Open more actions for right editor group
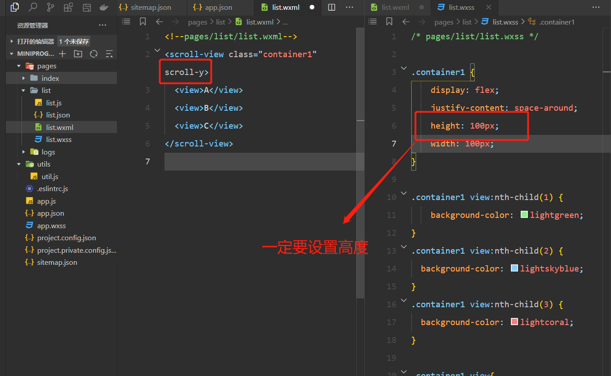This screenshot has width=611, height=376. pos(596,7)
